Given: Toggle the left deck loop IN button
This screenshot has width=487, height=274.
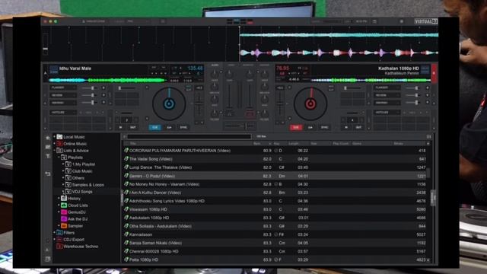Looking at the screenshot, I should [120, 127].
